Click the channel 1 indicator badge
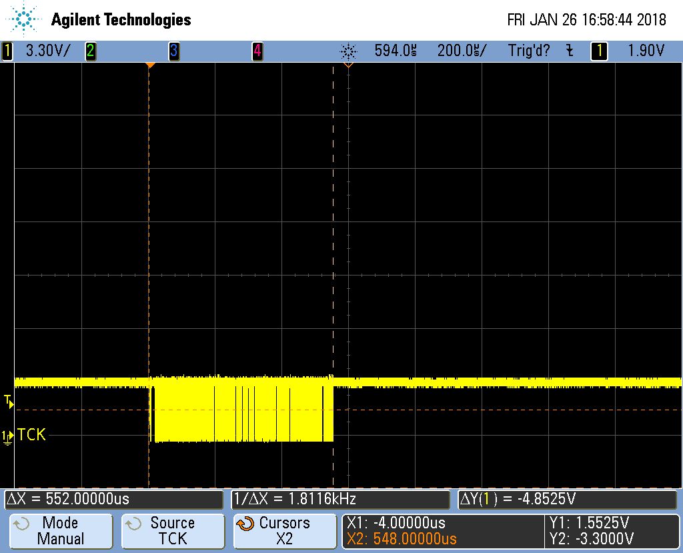The width and height of the screenshot is (683, 553). 7,51
